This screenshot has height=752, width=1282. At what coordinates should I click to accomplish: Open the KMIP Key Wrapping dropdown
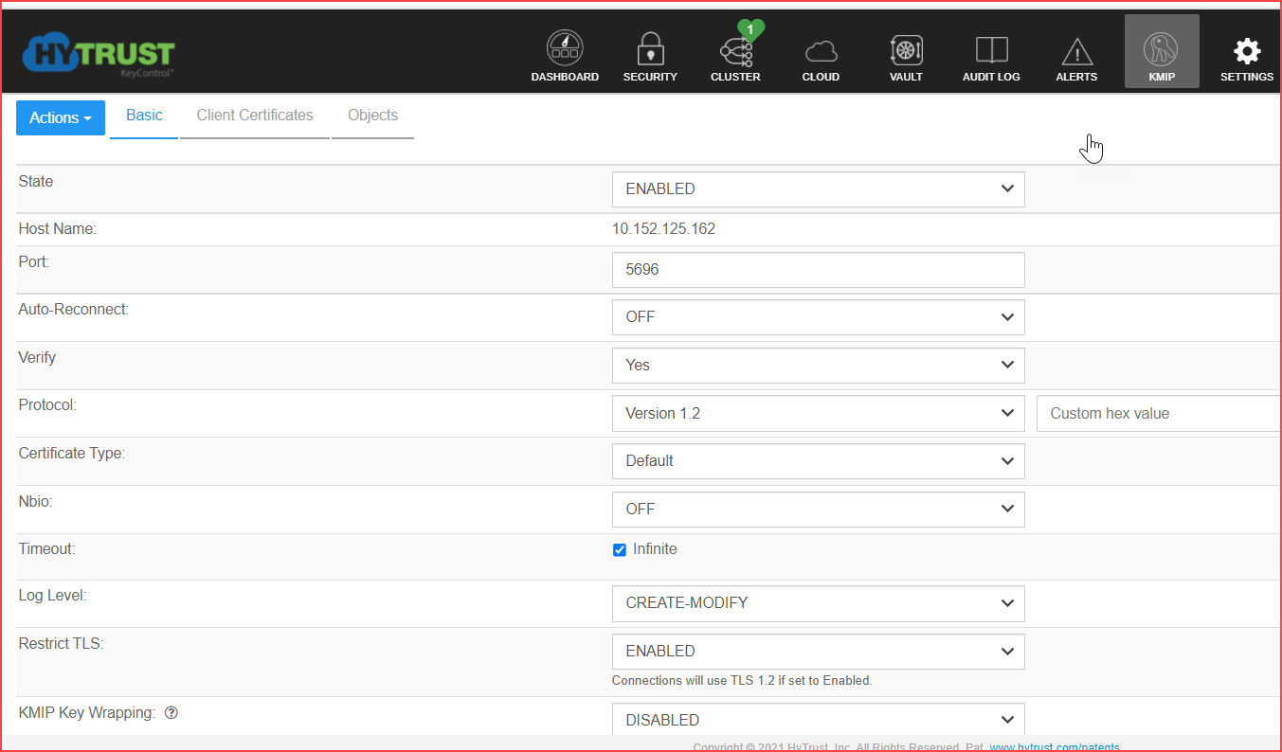click(x=819, y=719)
